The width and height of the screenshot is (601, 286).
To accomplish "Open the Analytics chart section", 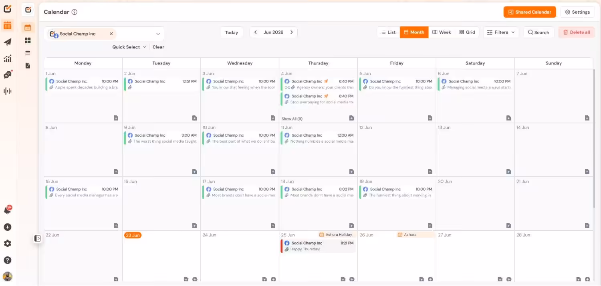I will [x=7, y=58].
